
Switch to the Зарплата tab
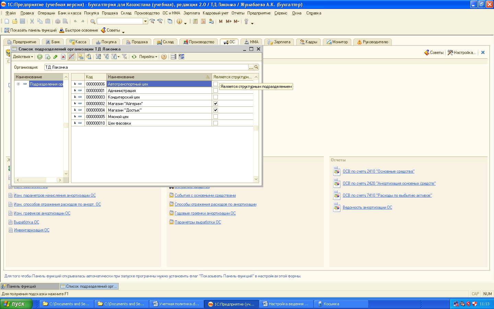click(279, 42)
